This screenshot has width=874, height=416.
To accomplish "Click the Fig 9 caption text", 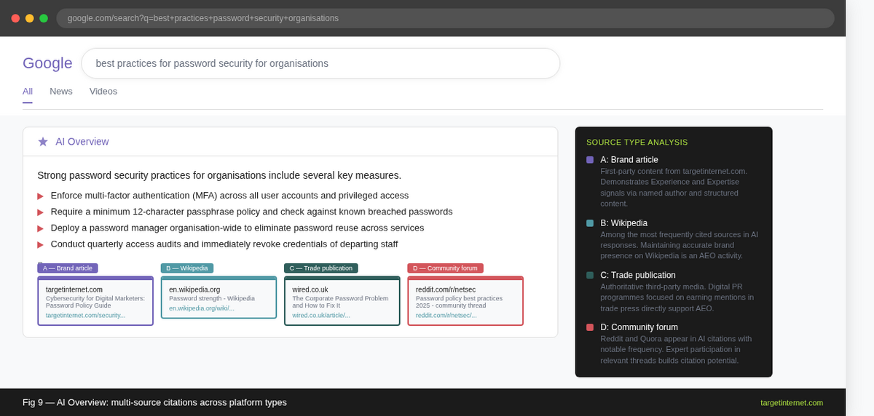I will pos(154,402).
